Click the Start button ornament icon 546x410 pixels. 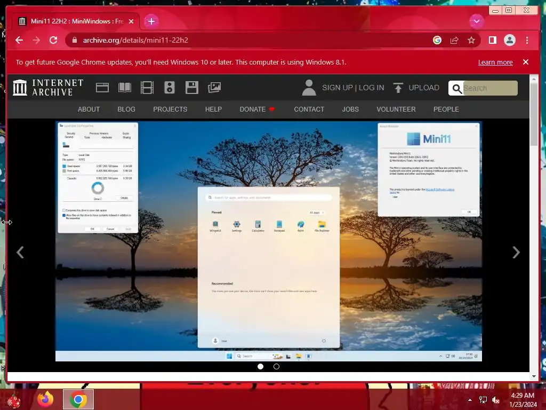coord(13,400)
